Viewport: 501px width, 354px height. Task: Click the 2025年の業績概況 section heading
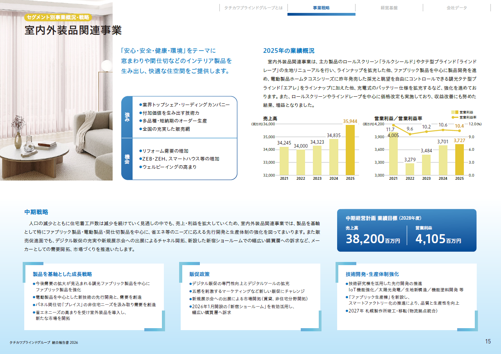289,51
